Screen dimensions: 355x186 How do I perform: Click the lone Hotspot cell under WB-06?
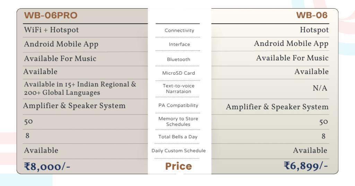314,30
